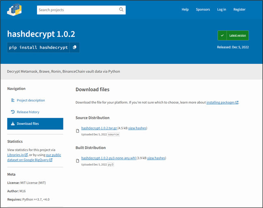Click the Release history clock icon

point(13,112)
